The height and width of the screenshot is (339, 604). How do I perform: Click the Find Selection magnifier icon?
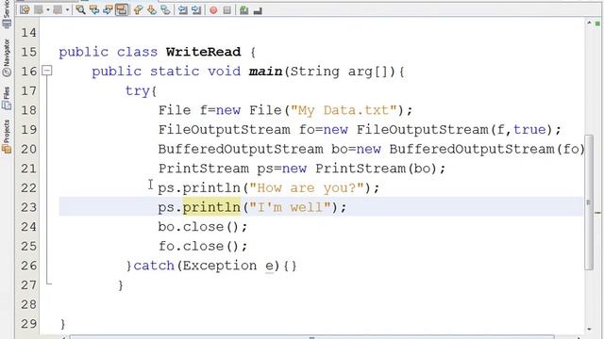(80, 10)
